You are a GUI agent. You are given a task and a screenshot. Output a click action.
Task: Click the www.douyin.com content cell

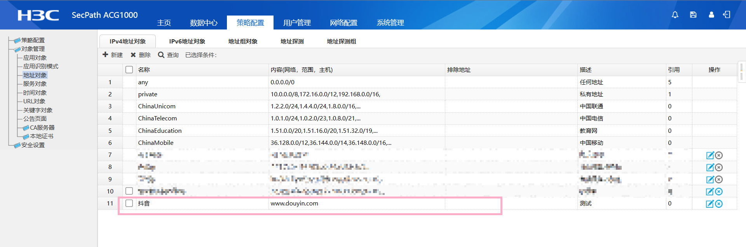click(x=357, y=204)
